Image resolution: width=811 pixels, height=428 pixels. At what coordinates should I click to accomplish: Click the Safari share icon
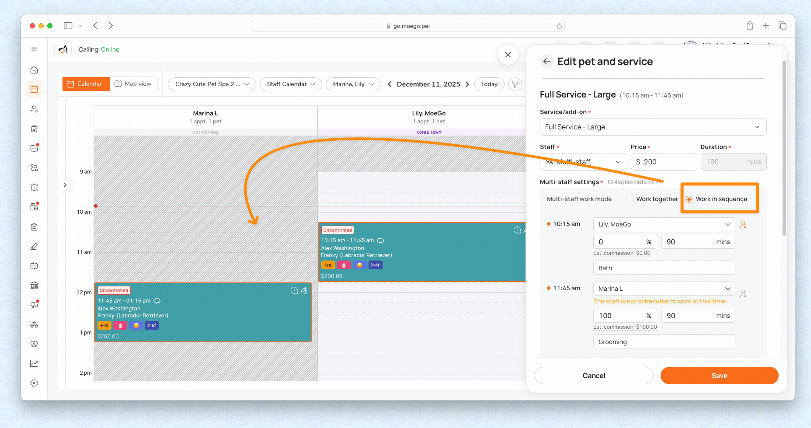tap(750, 26)
